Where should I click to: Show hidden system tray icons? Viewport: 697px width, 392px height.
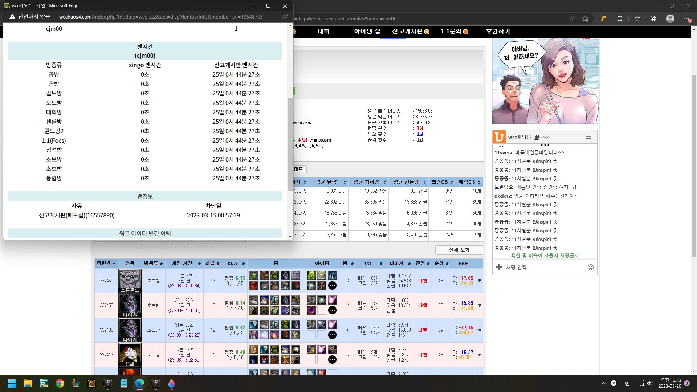click(603, 383)
